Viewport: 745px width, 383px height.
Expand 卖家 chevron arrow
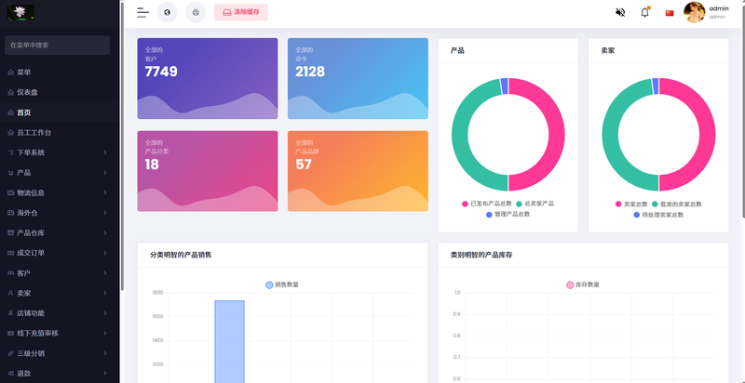point(105,293)
